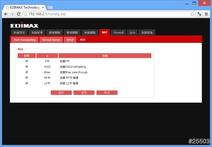The height and width of the screenshot is (147, 212).
Task: Open the 快速設定 main tab
Action: point(19,33)
